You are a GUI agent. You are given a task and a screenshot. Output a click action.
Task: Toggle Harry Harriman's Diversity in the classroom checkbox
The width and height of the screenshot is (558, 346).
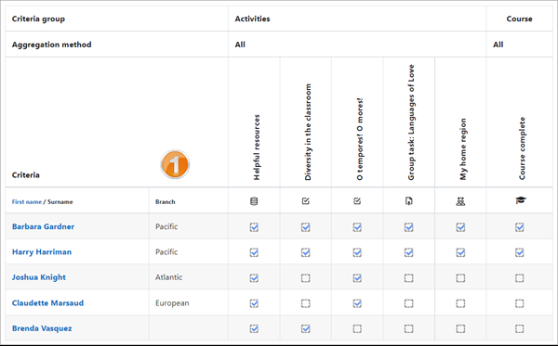tap(306, 252)
